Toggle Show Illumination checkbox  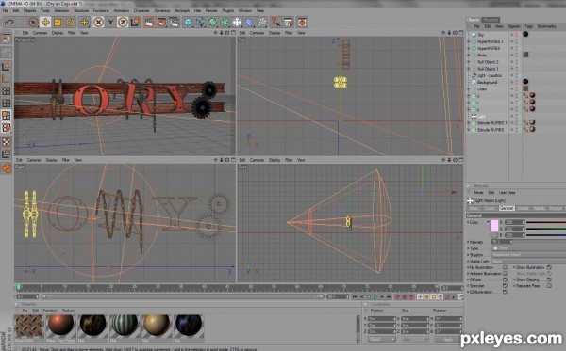pos(549,267)
